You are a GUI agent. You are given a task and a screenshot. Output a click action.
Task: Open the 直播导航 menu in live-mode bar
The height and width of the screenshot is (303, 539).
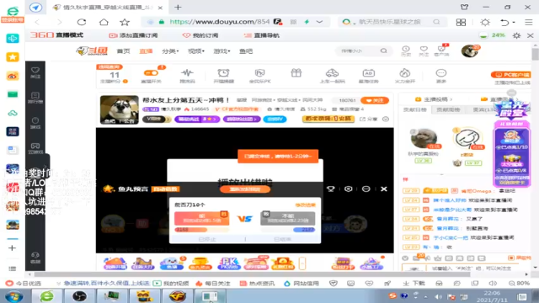click(x=262, y=35)
